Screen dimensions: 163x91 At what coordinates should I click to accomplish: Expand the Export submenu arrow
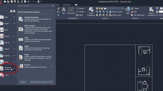coord(14,49)
